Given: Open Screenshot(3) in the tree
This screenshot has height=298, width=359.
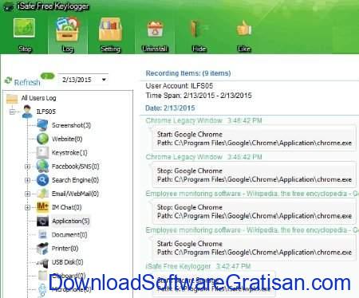Looking at the screenshot, I should 64,125.
